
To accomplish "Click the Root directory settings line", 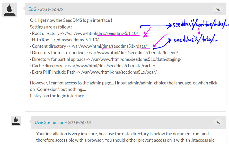I will click(84, 33).
